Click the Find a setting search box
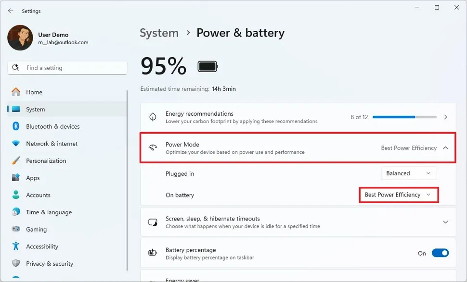 (x=66, y=67)
